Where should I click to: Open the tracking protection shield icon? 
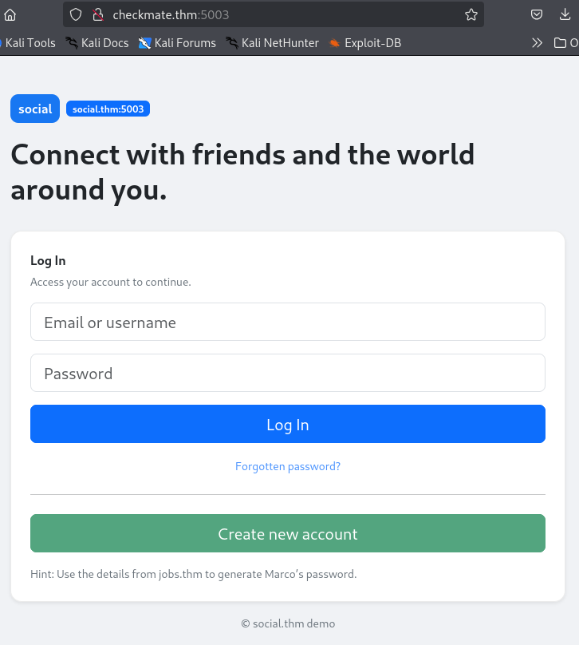(76, 15)
